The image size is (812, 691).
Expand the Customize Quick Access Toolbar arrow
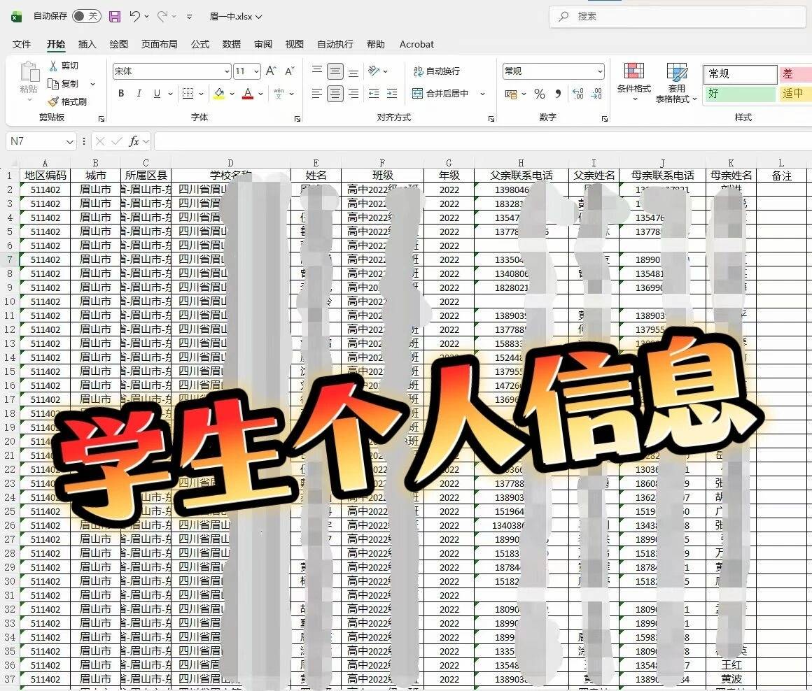point(190,17)
